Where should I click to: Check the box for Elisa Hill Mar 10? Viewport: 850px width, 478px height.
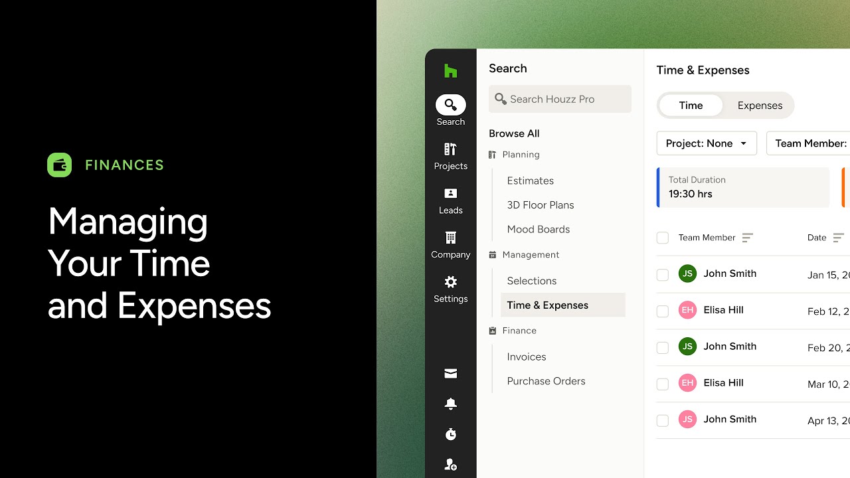point(663,384)
